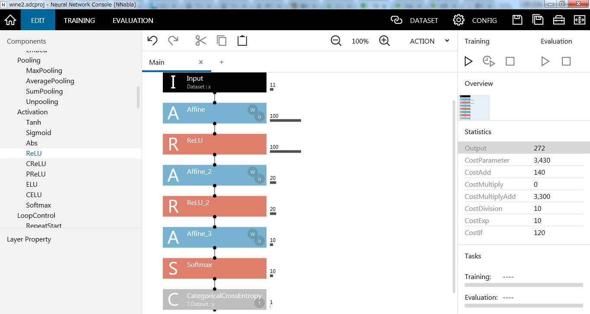Click the scissors Cut icon

click(200, 41)
